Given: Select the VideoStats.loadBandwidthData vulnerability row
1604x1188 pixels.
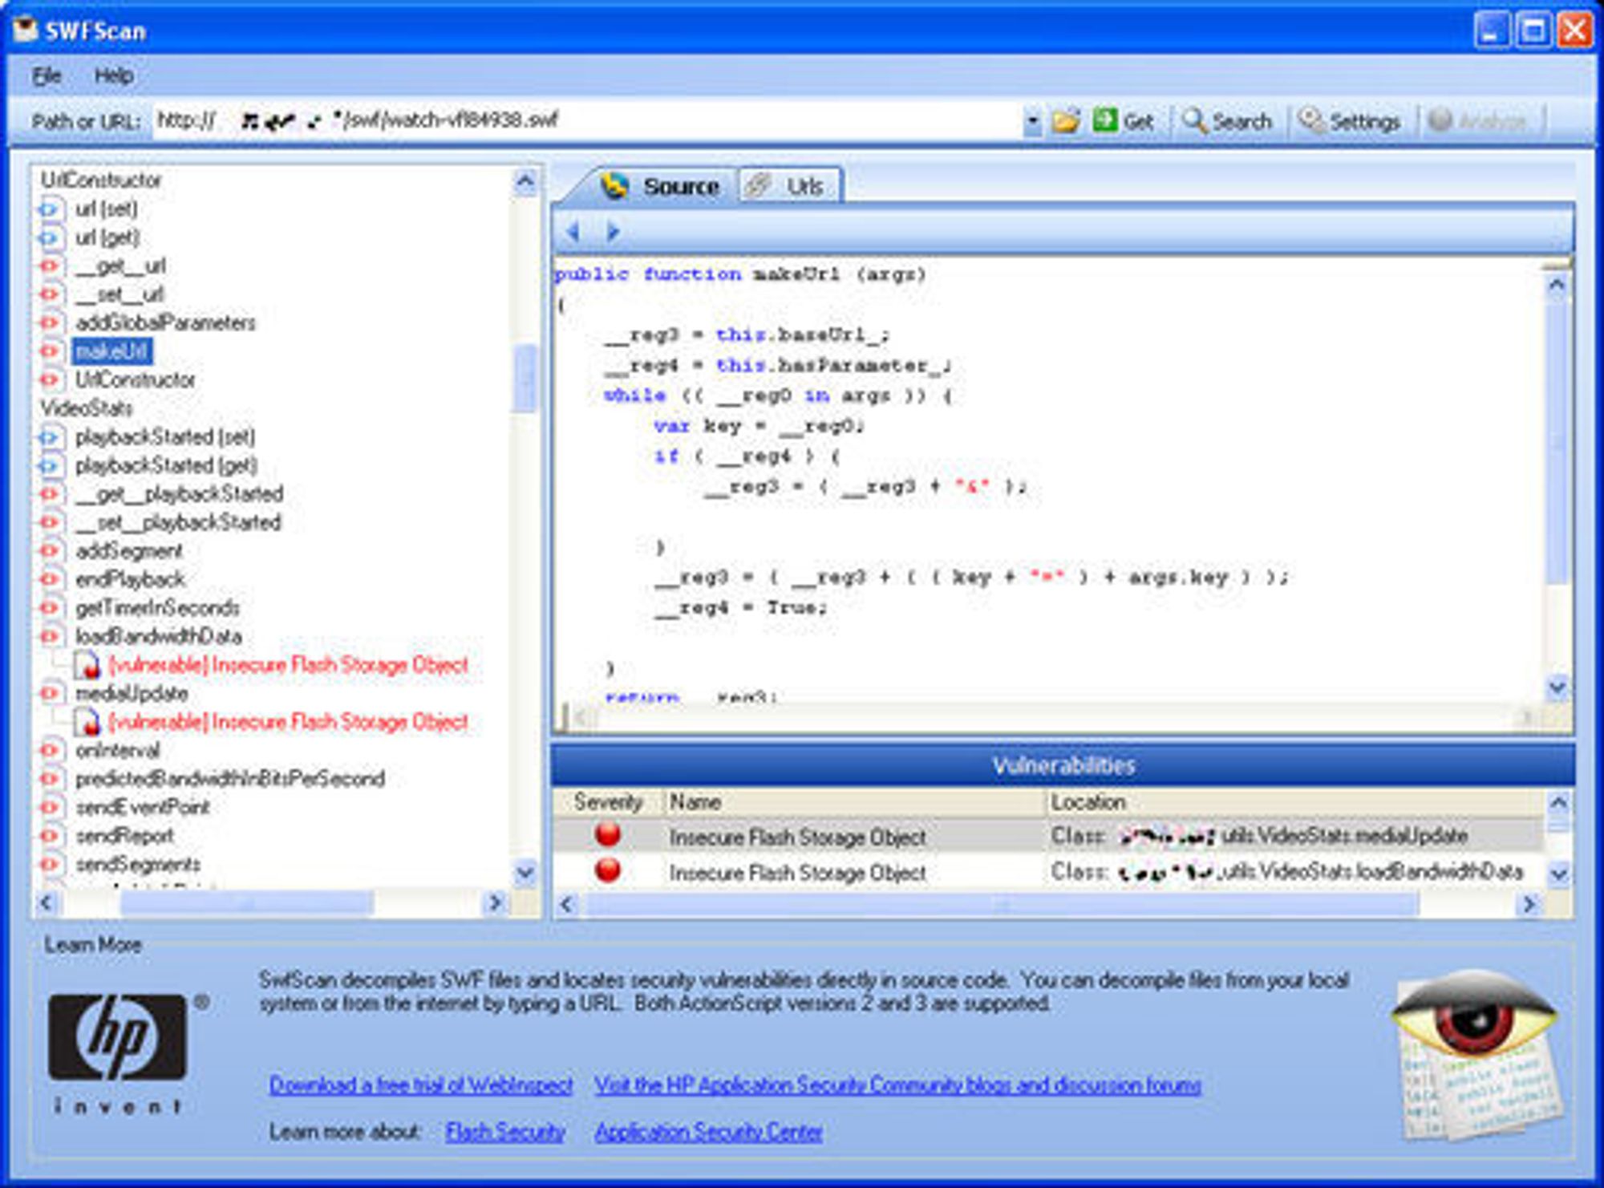Looking at the screenshot, I should (1049, 872).
